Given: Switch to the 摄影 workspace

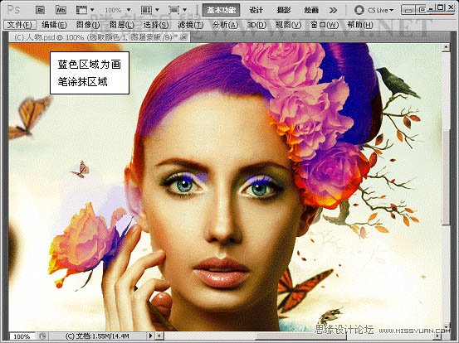Looking at the screenshot, I should [x=284, y=10].
